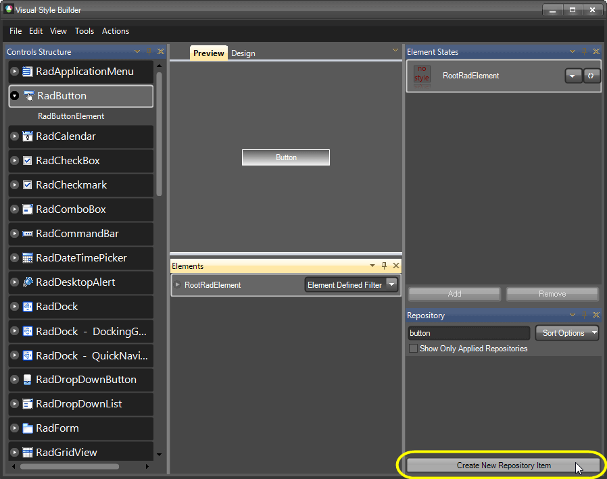
Task: Expand the RadForm node
Action: [x=14, y=428]
